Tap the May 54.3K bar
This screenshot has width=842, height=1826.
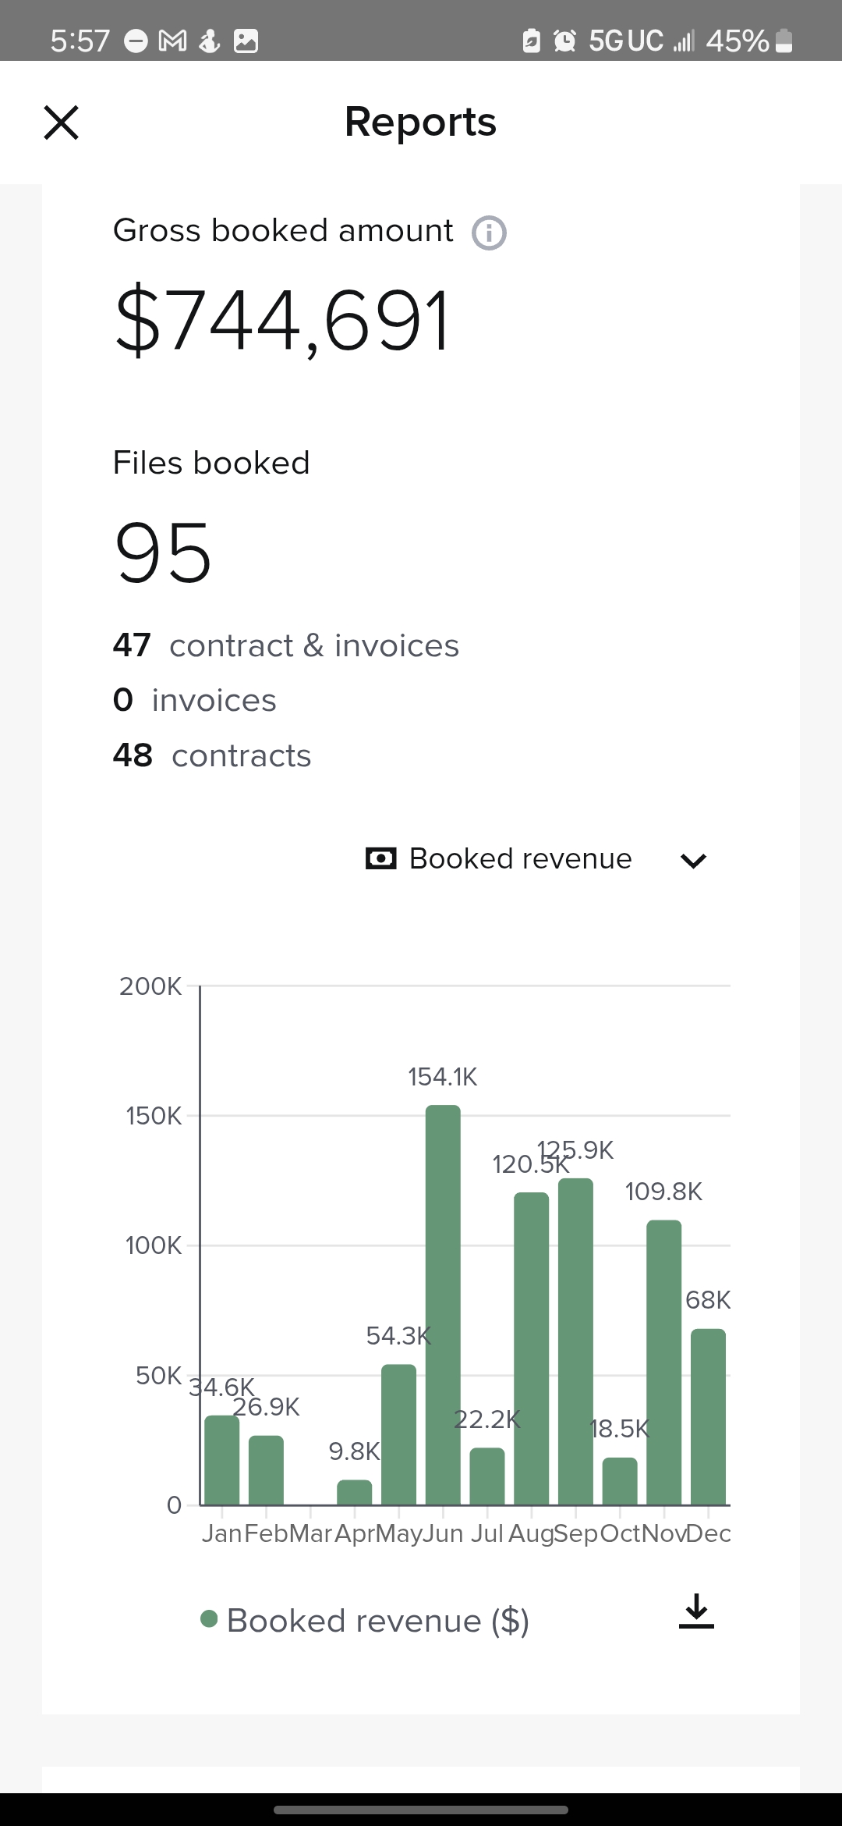(398, 1434)
